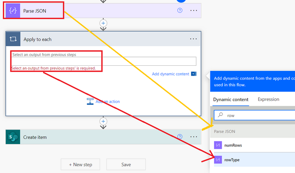Click the Apply to each loop icon
The height and width of the screenshot is (173, 295).
13,39
